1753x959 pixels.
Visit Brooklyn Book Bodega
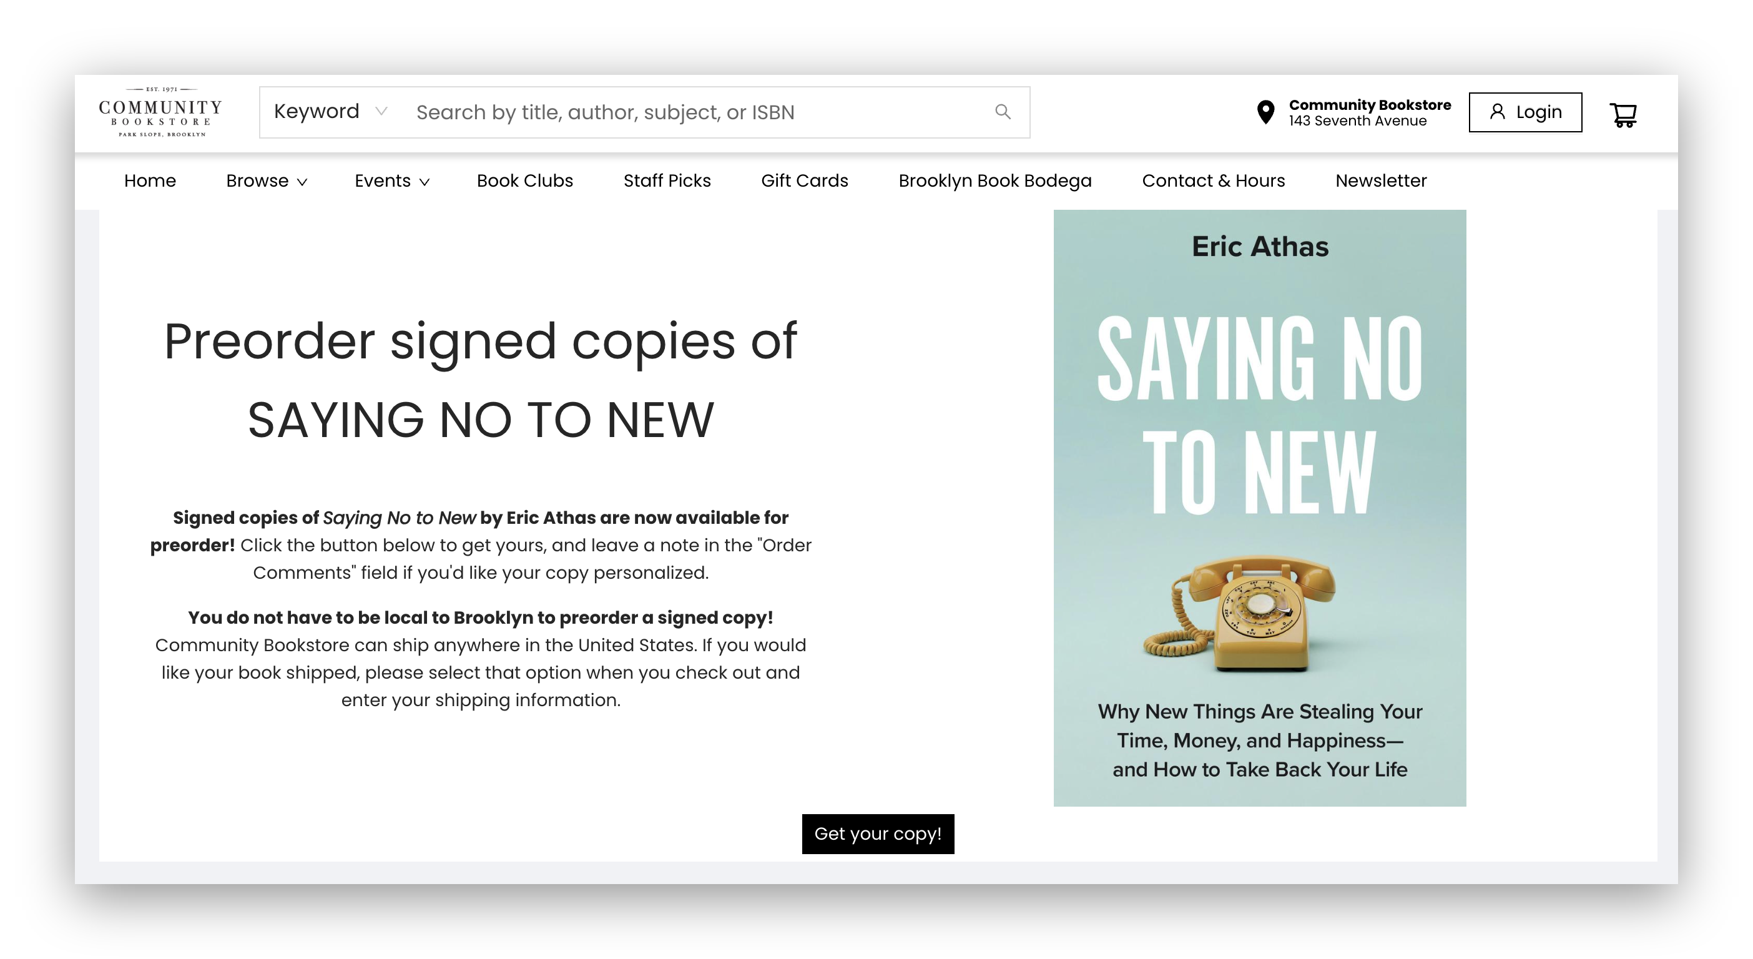coord(995,181)
